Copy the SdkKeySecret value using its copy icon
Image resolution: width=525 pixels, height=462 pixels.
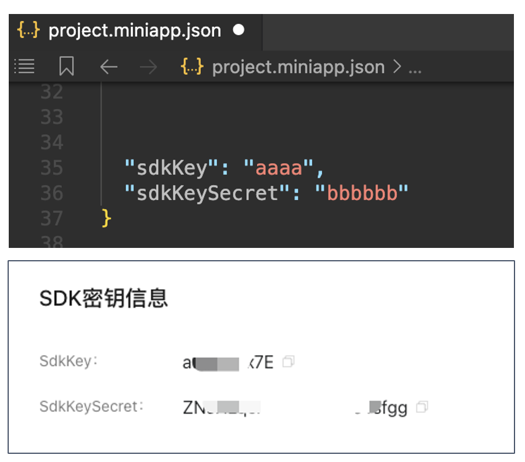coord(422,407)
